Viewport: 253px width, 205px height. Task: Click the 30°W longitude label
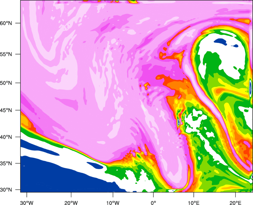(x=27, y=203)
